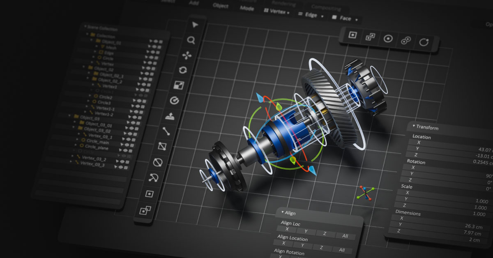Open the Vertex dropdown
Viewport: 493px width, 258px height.
click(x=276, y=12)
